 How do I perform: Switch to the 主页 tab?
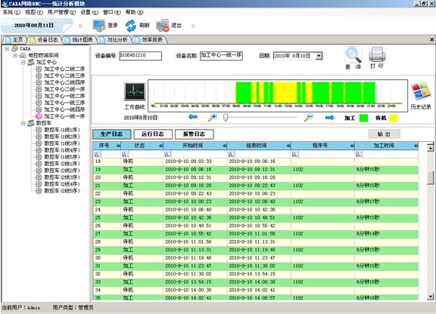[14, 40]
